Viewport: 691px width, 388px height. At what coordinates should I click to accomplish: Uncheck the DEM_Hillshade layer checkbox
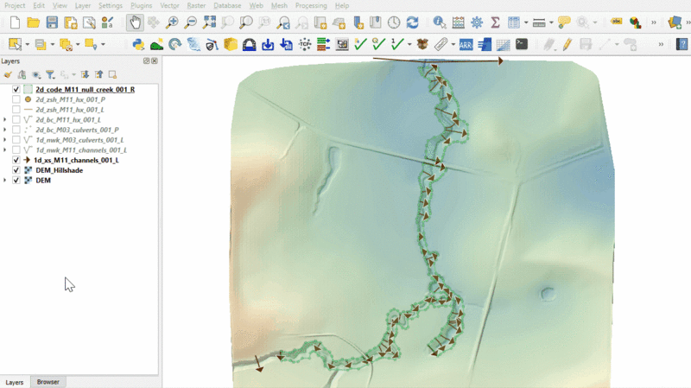point(16,170)
